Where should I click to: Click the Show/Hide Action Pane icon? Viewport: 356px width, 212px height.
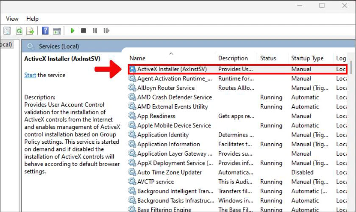click(57, 31)
